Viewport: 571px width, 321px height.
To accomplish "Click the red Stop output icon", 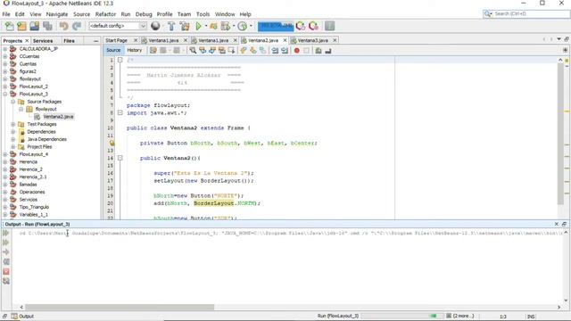I will click(x=6, y=271).
